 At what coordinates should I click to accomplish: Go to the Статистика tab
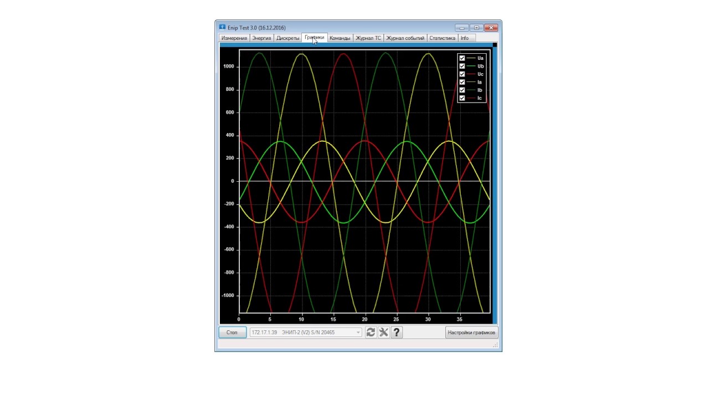pyautogui.click(x=443, y=38)
